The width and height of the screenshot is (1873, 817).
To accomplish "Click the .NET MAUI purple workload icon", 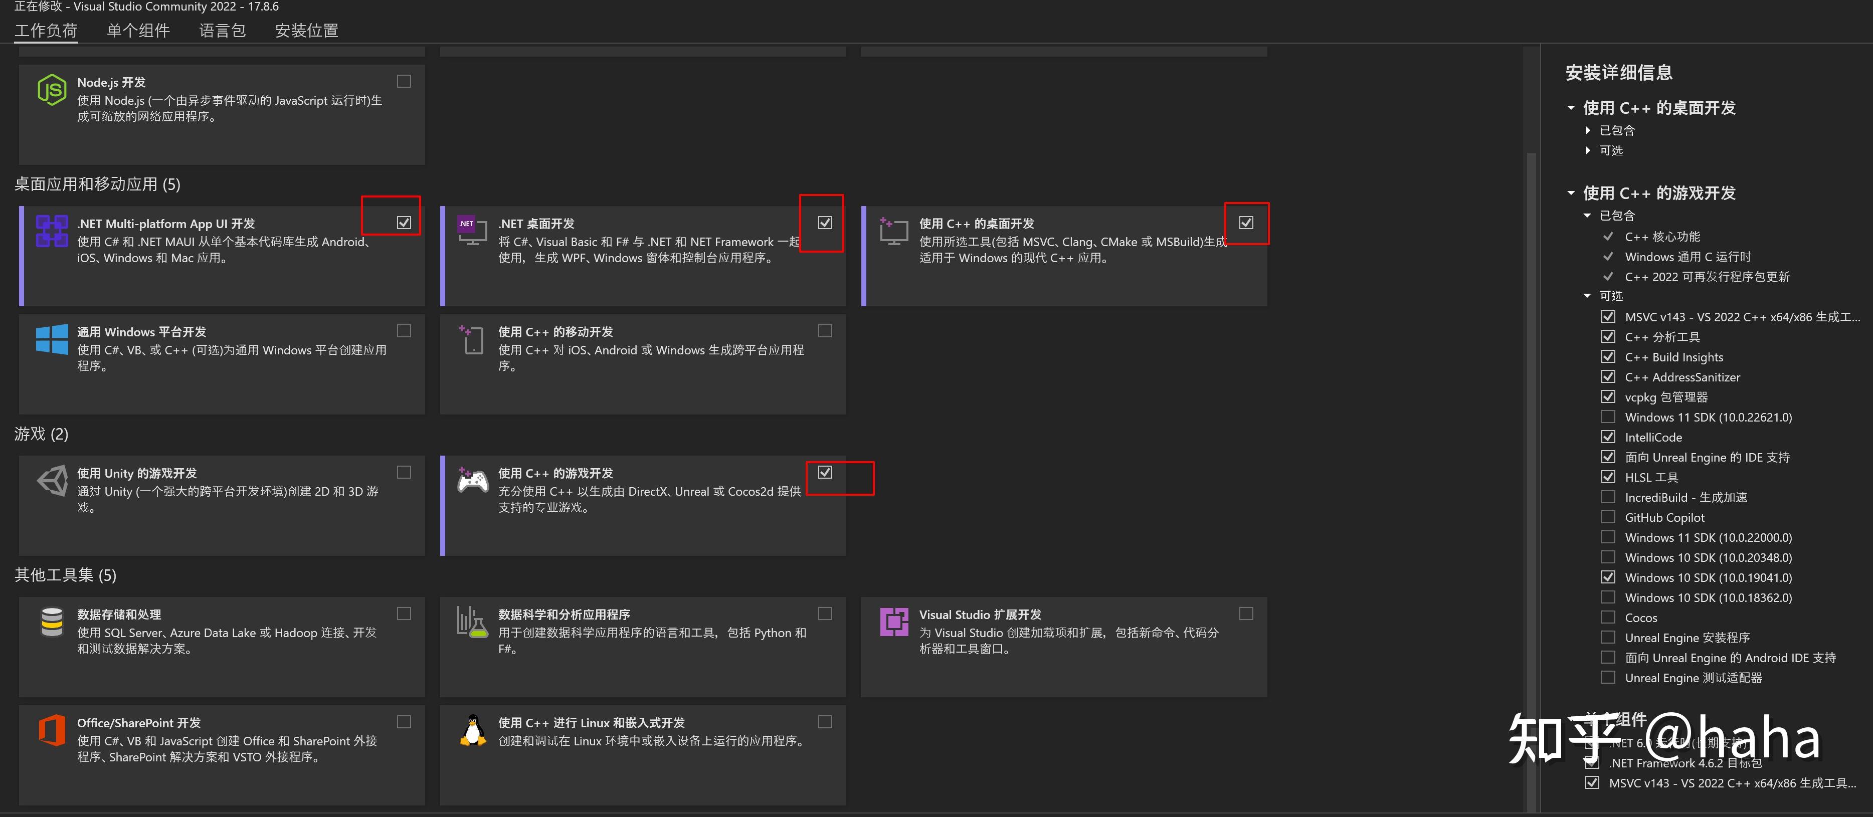I will (51, 231).
